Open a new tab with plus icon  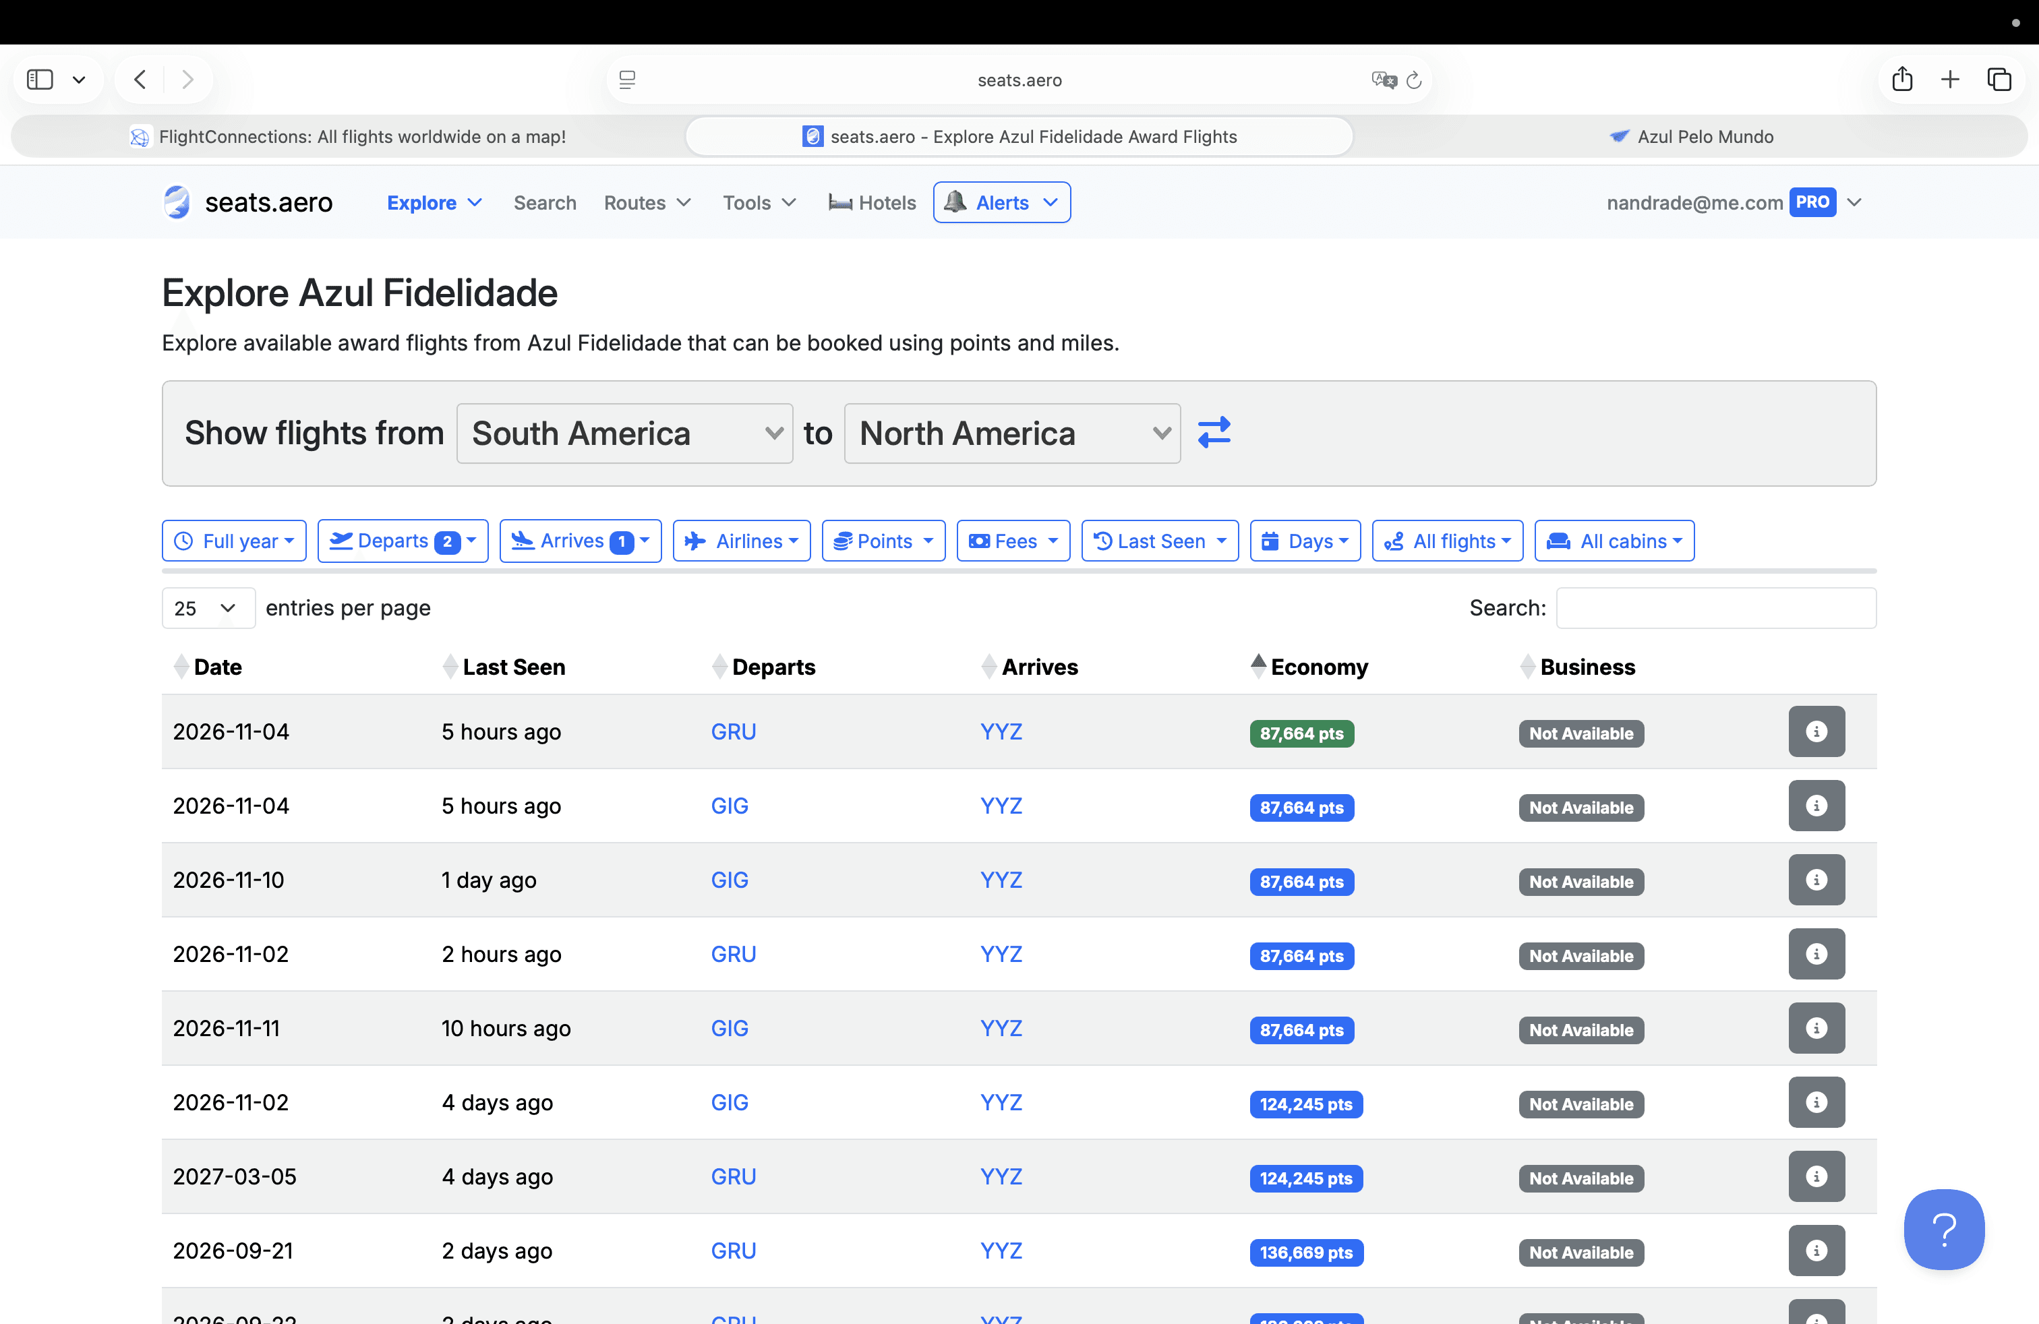tap(1950, 80)
